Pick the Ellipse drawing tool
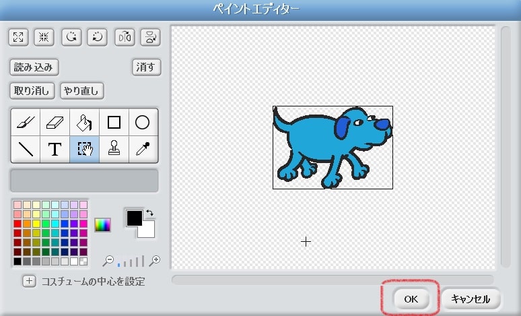Image resolution: width=521 pixels, height=316 pixels. (143, 123)
